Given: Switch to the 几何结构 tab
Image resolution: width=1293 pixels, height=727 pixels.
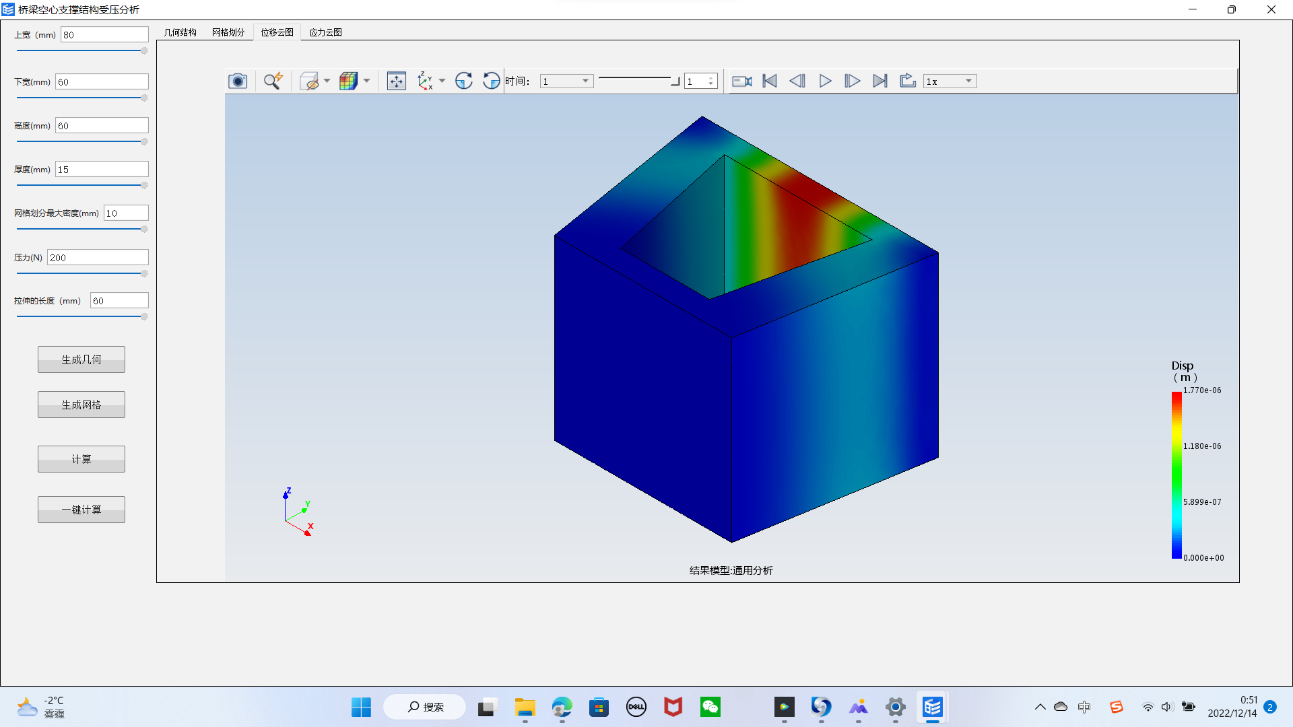Looking at the screenshot, I should tap(180, 32).
